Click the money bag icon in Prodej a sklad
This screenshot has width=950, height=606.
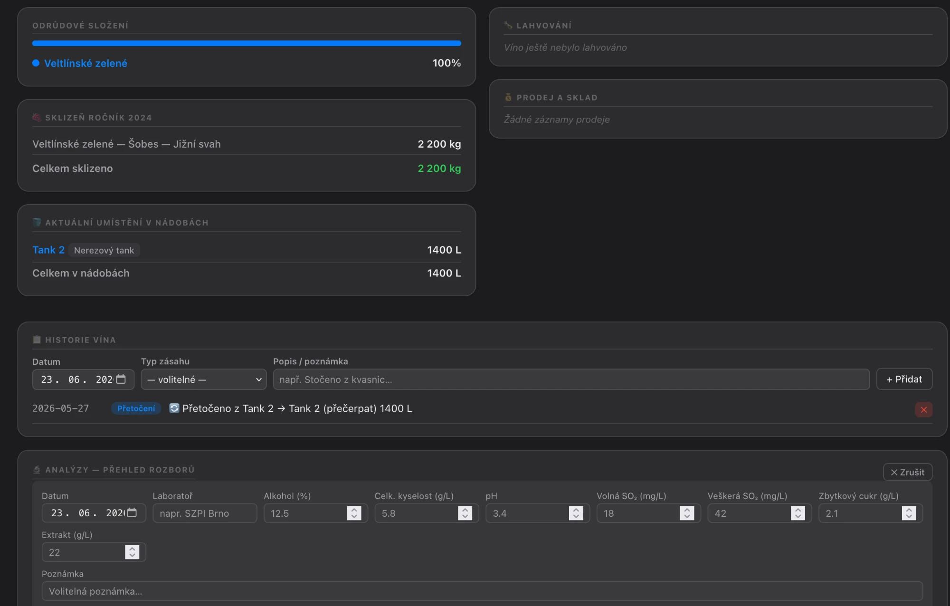click(508, 97)
